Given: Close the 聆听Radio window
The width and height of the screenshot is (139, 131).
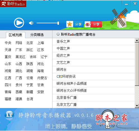Looking at the screenshot, I should pos(135,4).
